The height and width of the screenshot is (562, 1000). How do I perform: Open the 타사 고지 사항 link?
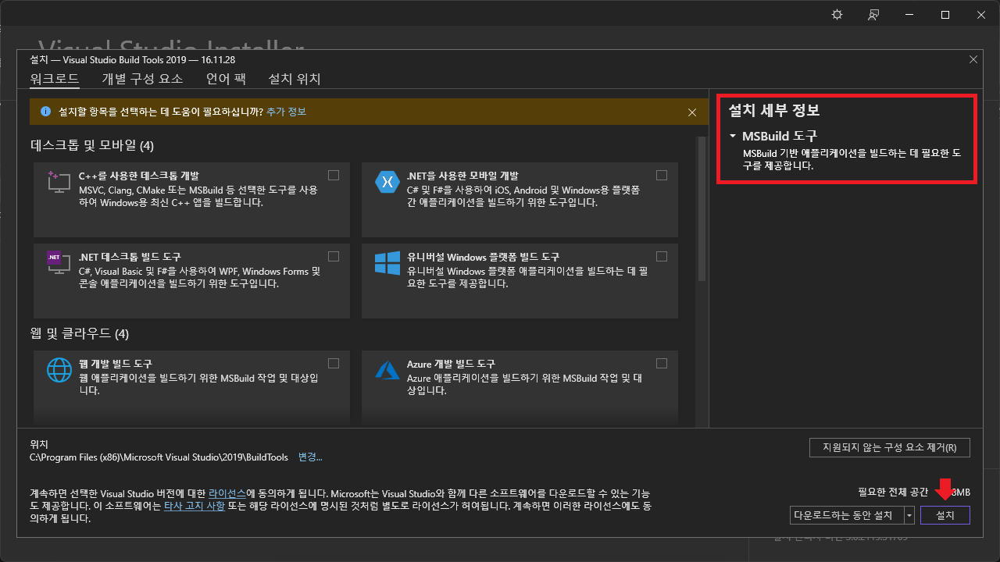(195, 506)
